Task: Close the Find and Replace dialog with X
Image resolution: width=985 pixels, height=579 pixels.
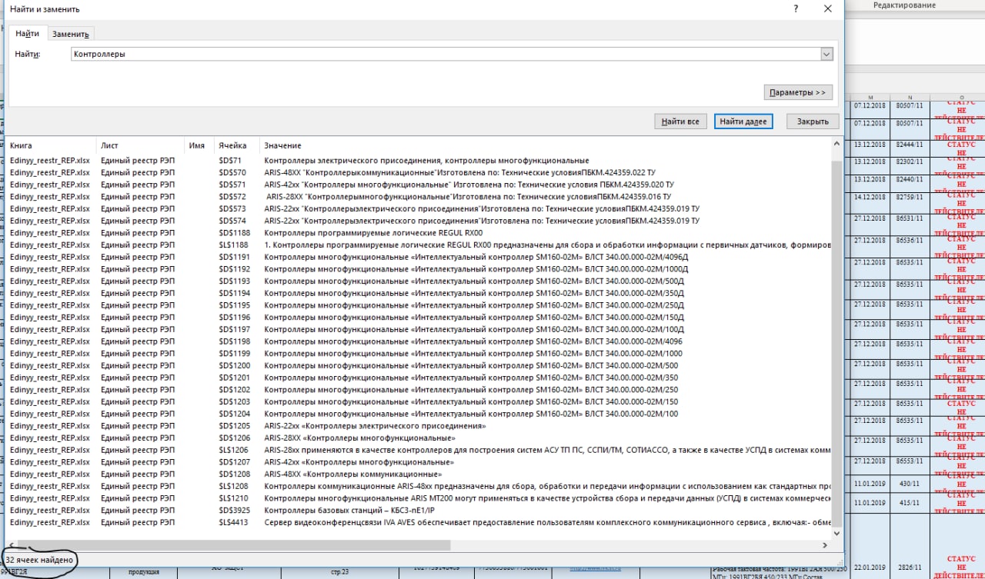Action: [x=827, y=8]
